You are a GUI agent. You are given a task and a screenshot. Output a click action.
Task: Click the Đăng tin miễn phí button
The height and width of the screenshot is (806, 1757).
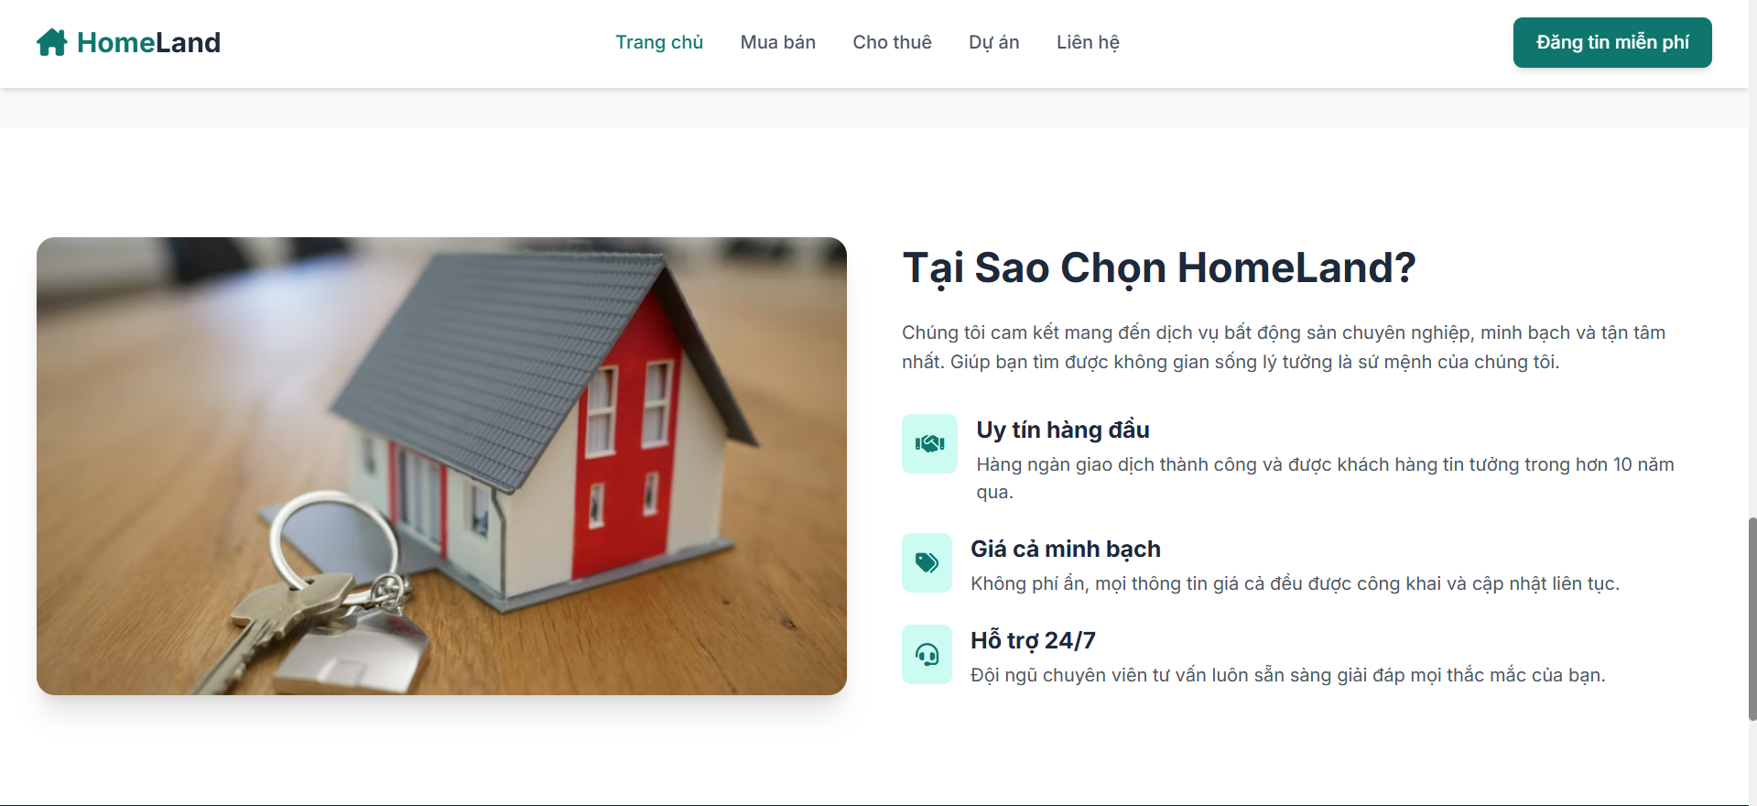[1612, 42]
